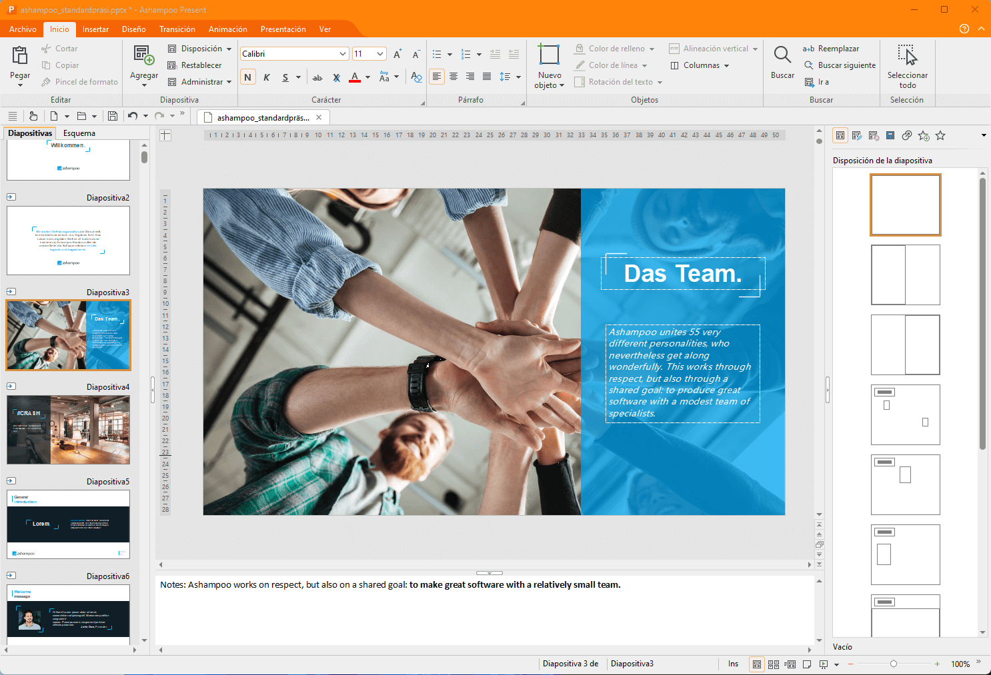The height and width of the screenshot is (675, 991).
Task: Toggle bold formatting N button
Action: coord(247,77)
